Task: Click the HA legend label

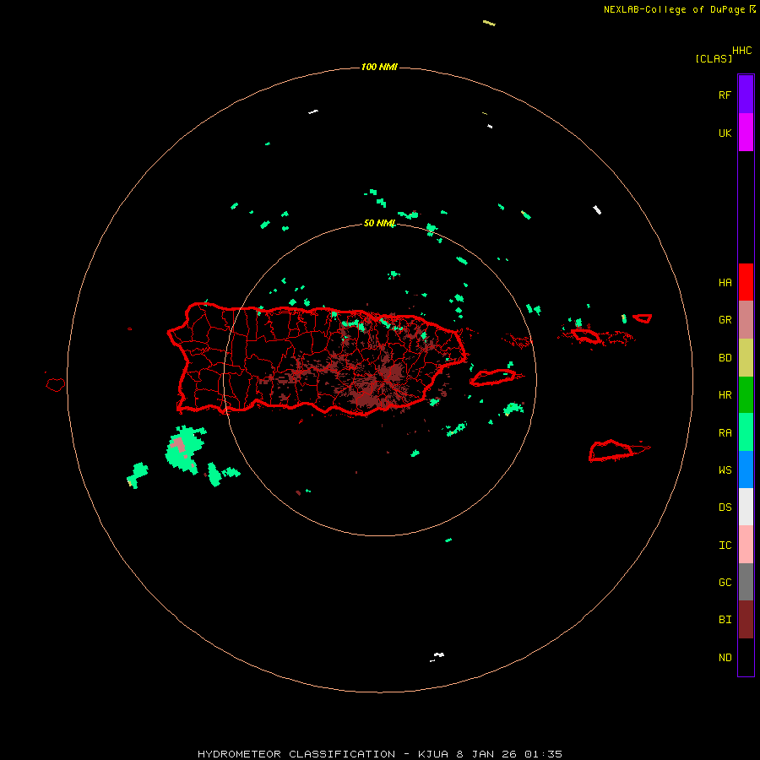Action: tap(725, 283)
